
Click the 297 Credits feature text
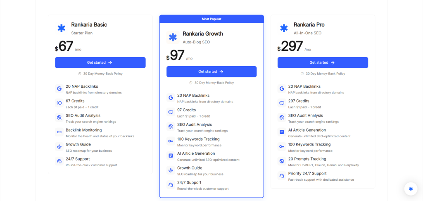point(299,101)
